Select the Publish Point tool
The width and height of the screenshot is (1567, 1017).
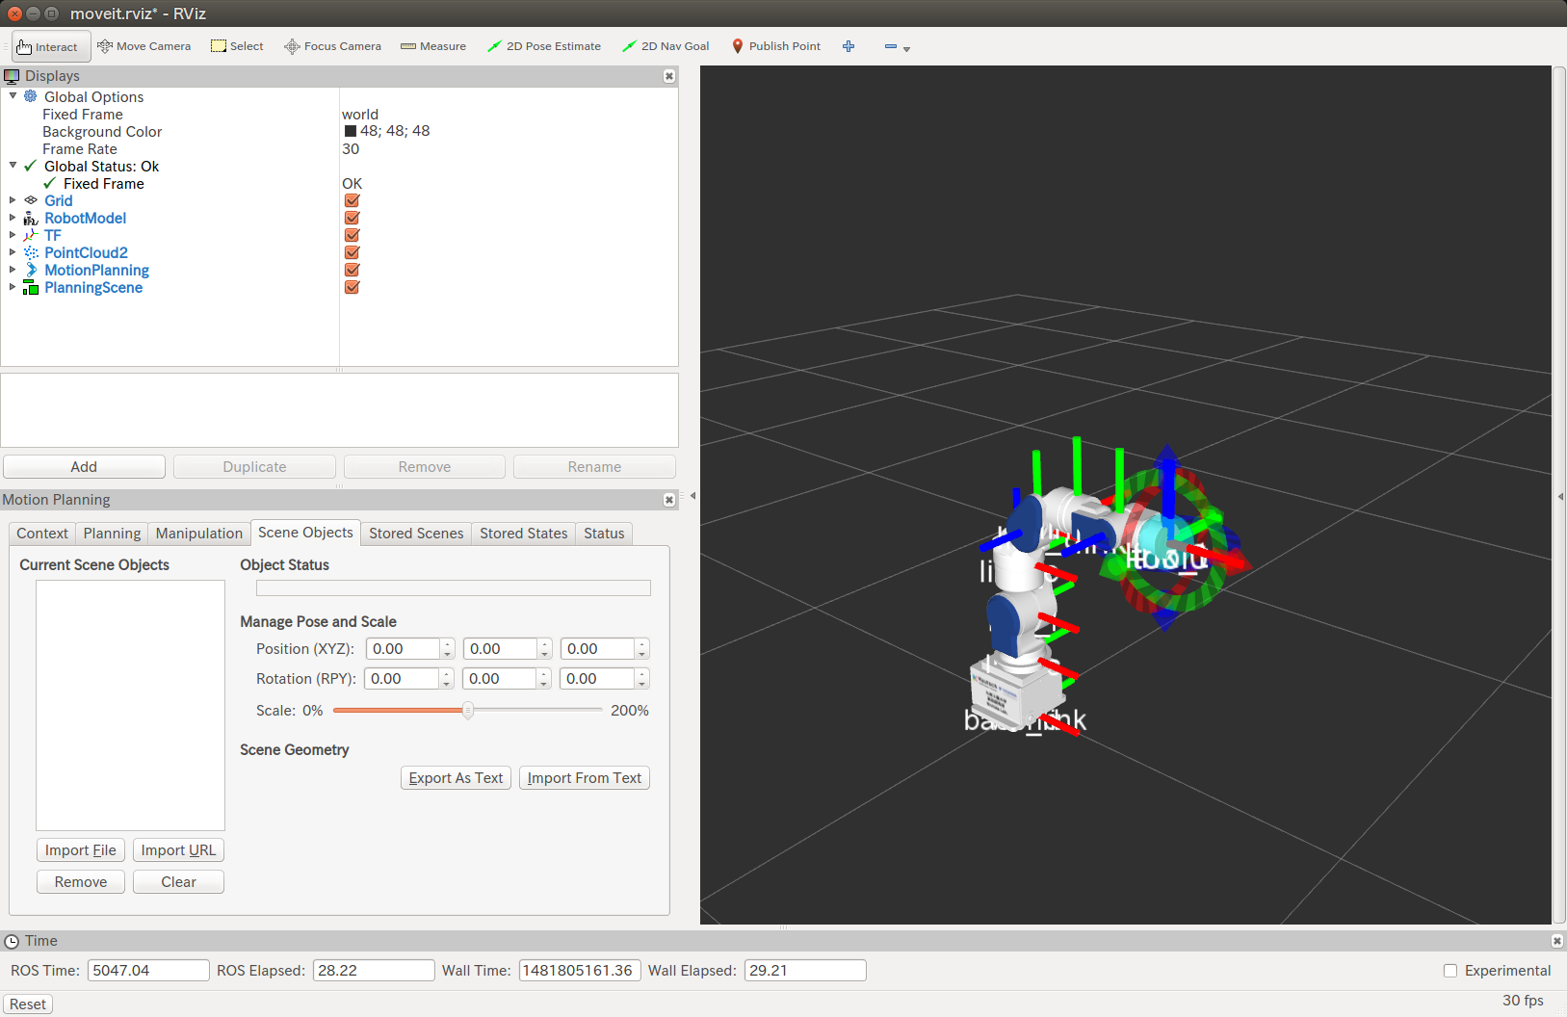click(x=776, y=46)
